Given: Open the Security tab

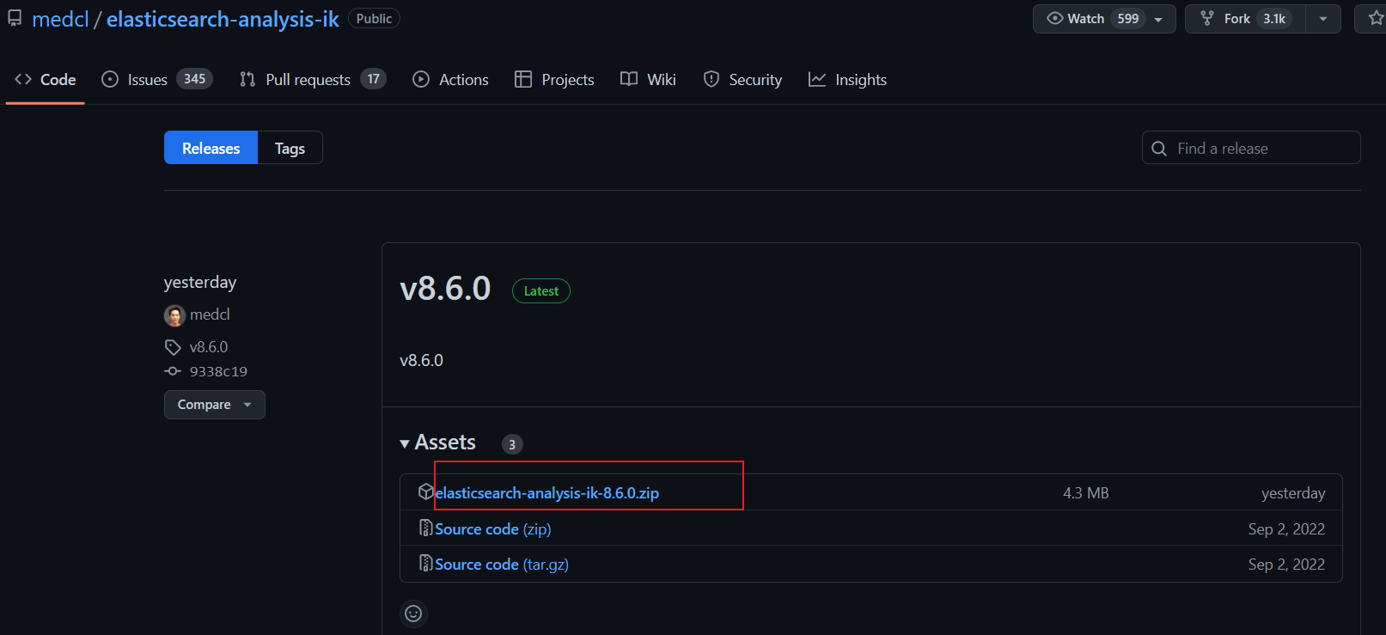Looking at the screenshot, I should coord(742,80).
